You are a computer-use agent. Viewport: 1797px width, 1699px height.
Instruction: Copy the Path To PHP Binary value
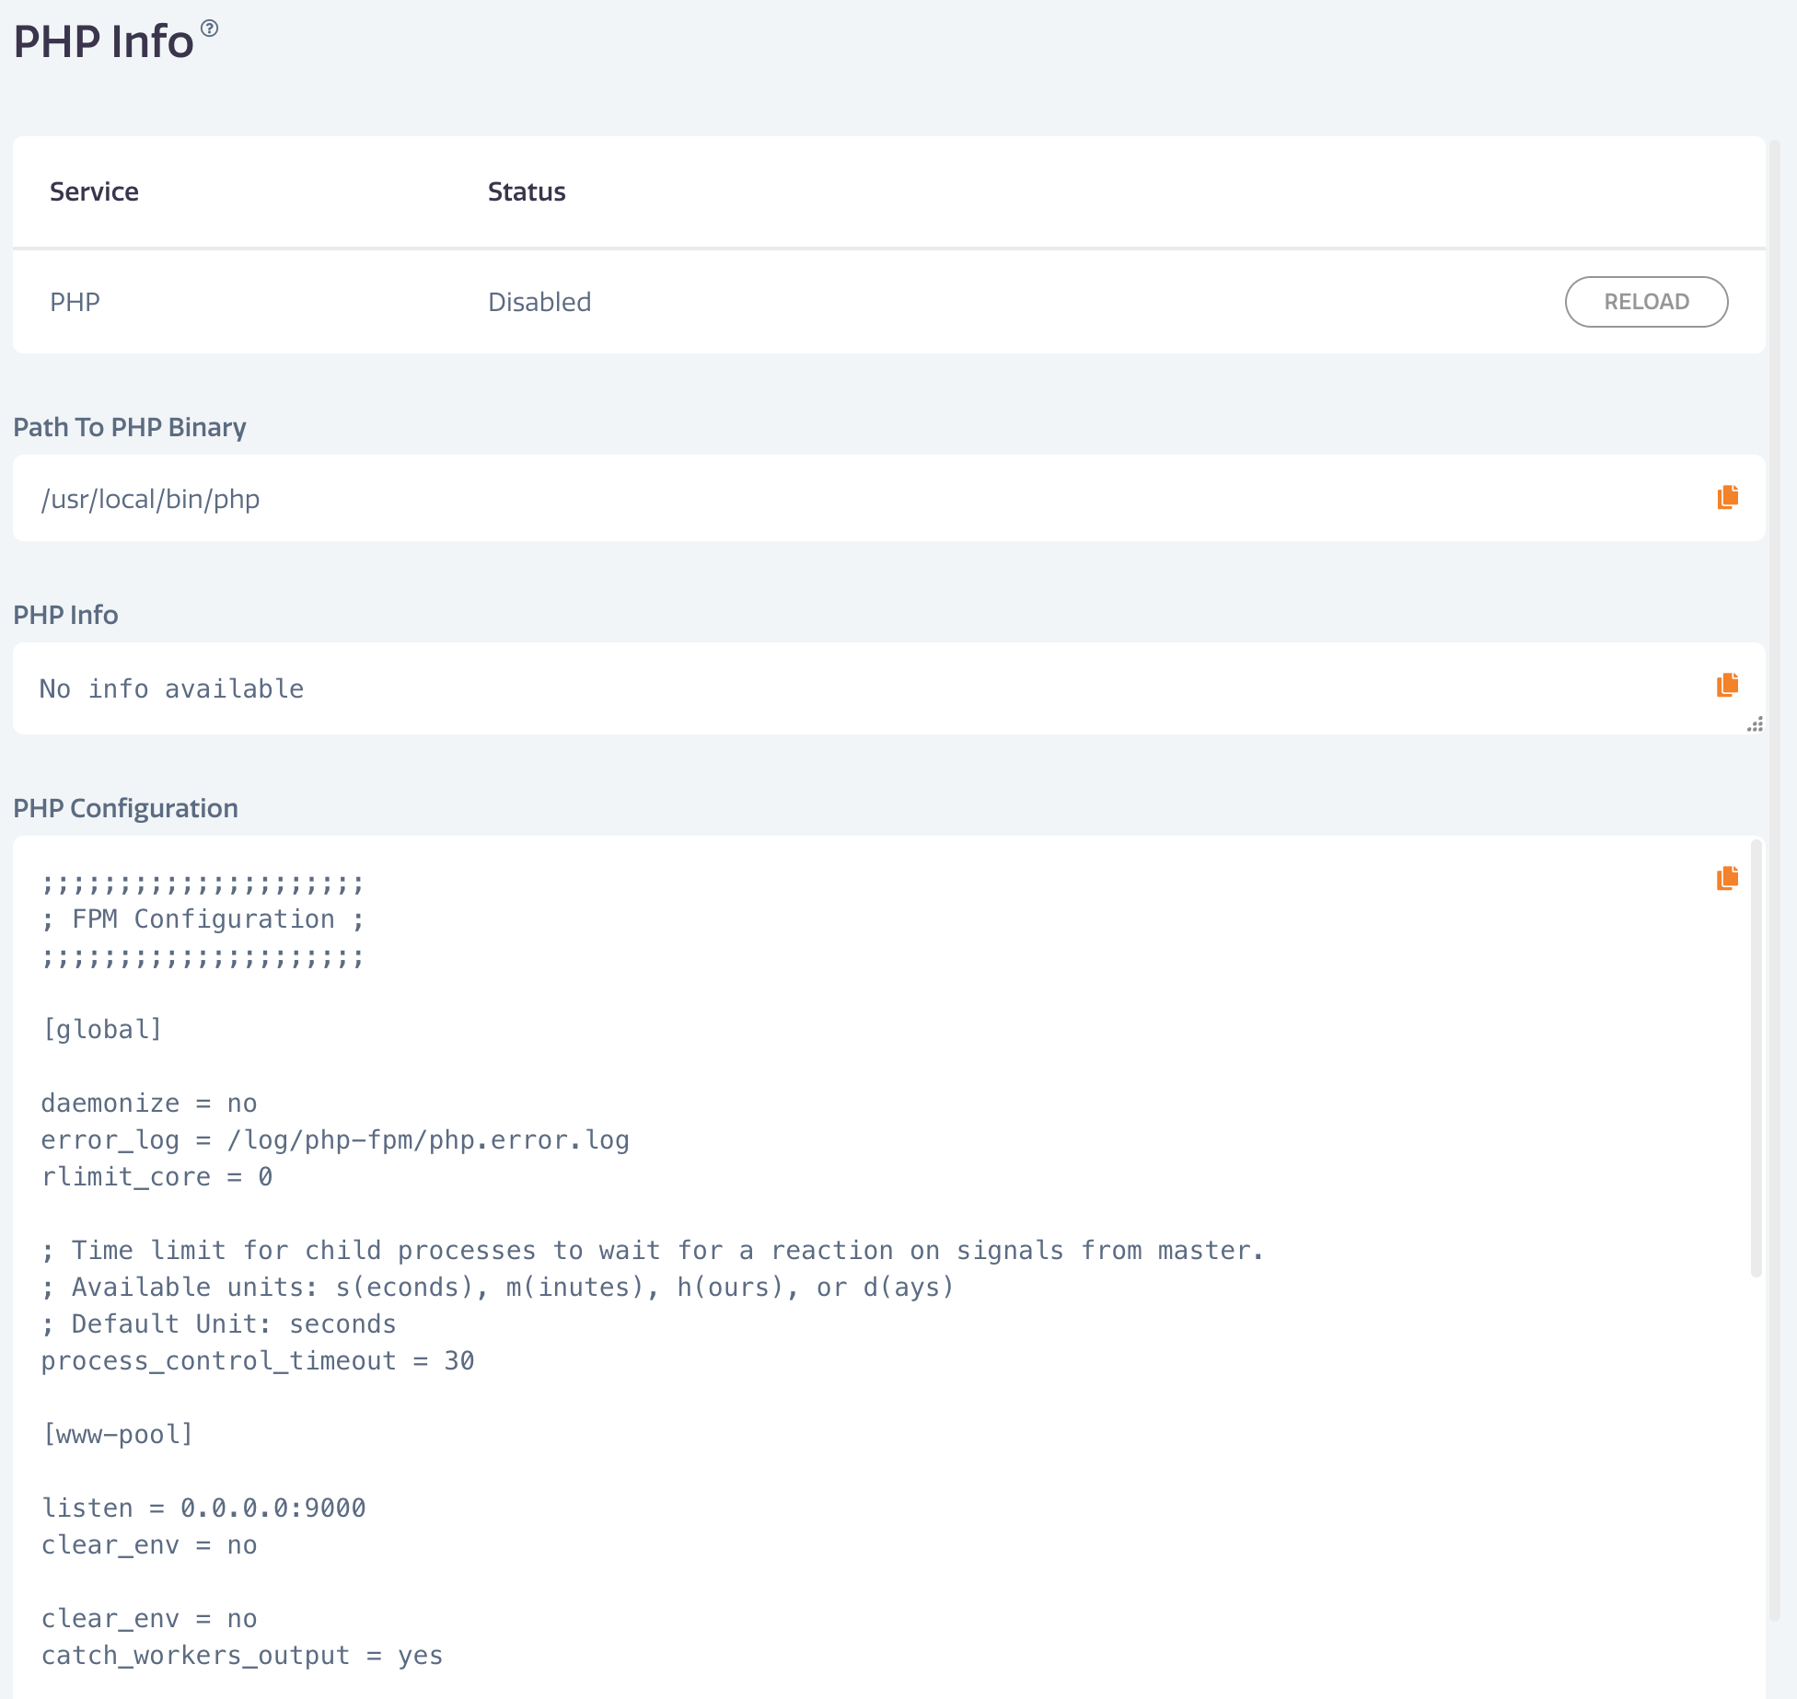(x=1727, y=497)
